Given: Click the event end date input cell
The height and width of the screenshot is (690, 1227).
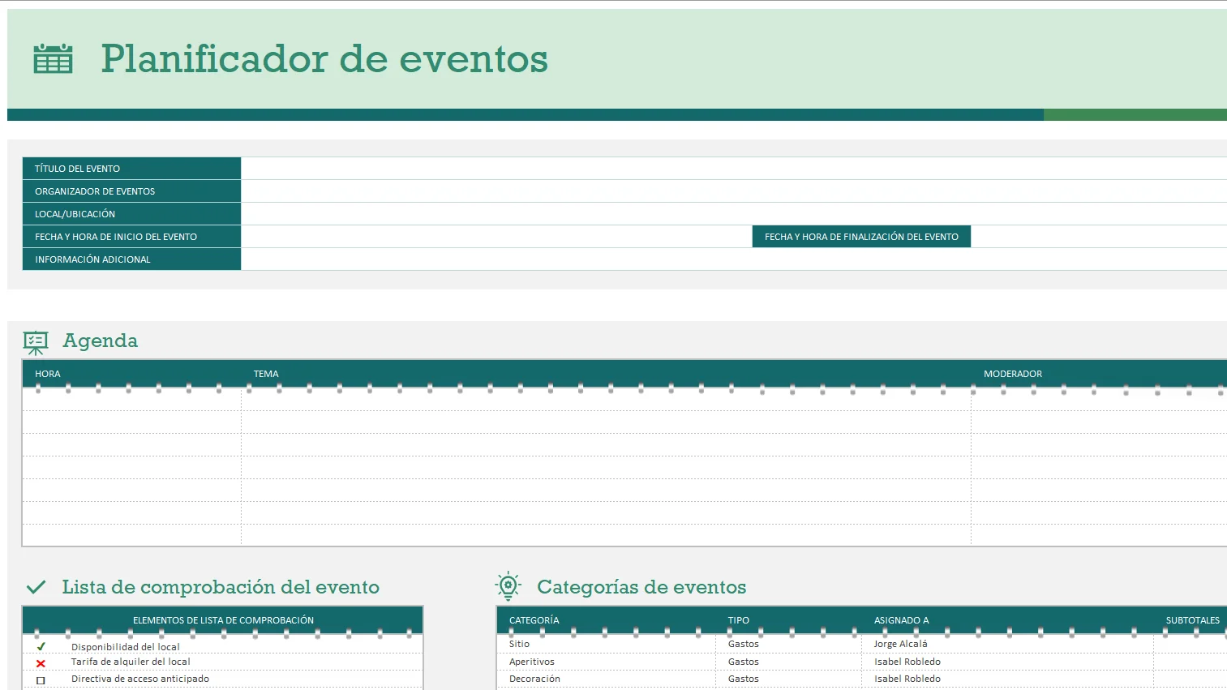Looking at the screenshot, I should [1099, 237].
